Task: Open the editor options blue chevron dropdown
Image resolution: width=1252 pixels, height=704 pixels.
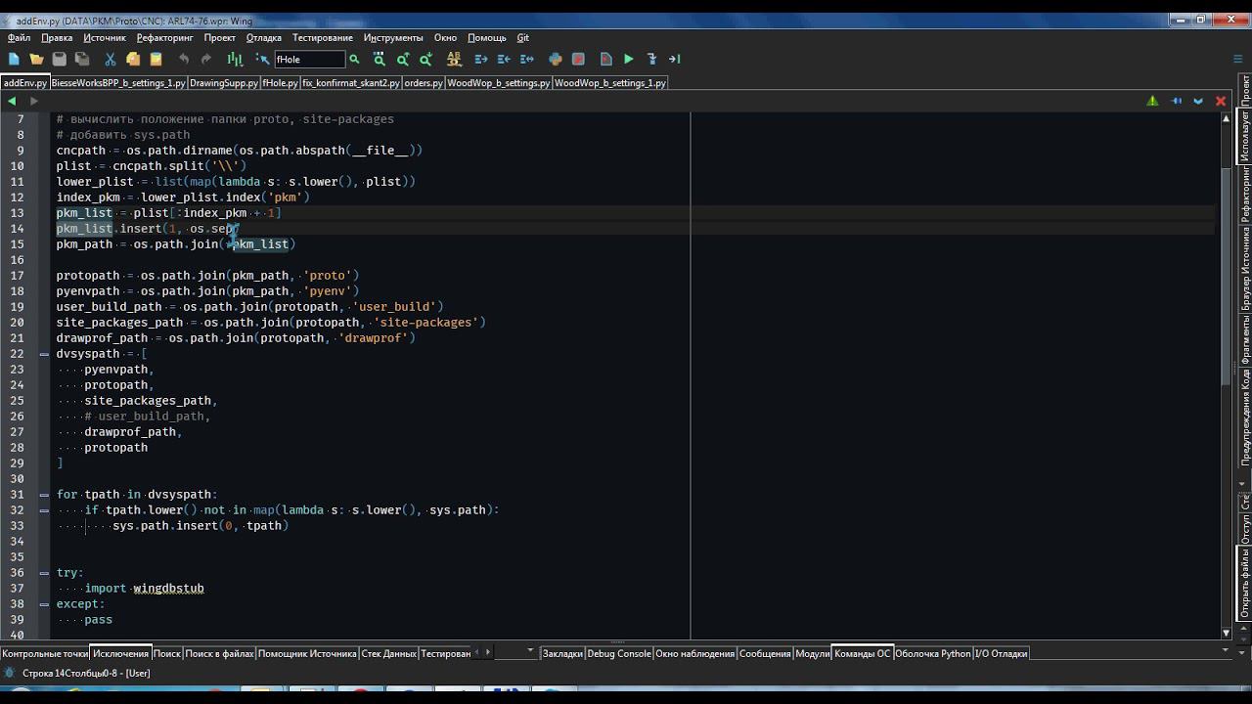Action: (x=1198, y=101)
